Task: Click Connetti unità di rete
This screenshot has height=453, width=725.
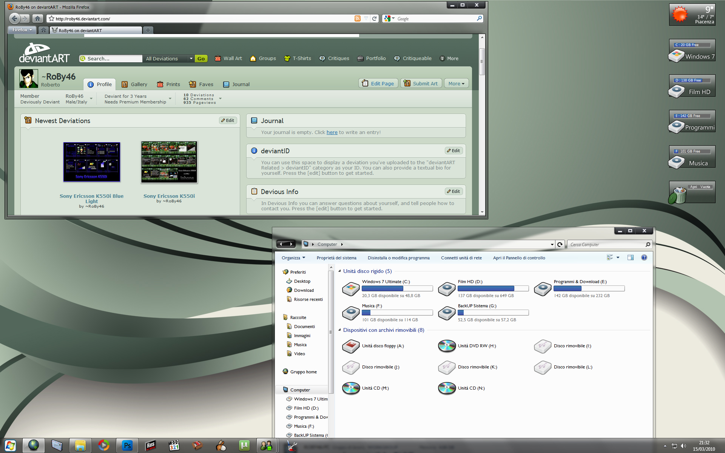Action: click(461, 258)
